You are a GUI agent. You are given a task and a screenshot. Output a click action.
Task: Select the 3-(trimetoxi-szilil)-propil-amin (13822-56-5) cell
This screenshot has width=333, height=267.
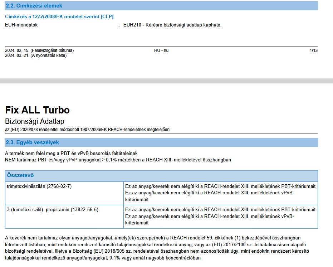click(53, 209)
